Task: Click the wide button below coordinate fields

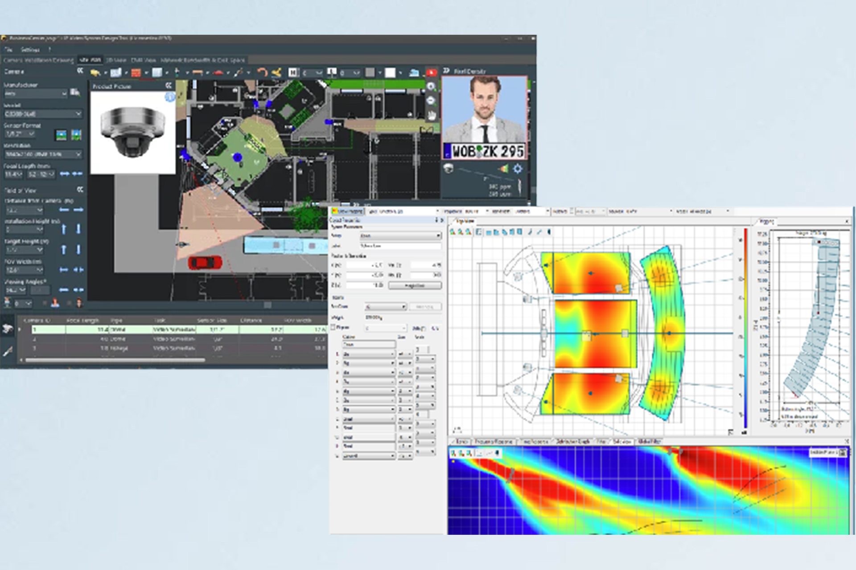Action: point(415,285)
